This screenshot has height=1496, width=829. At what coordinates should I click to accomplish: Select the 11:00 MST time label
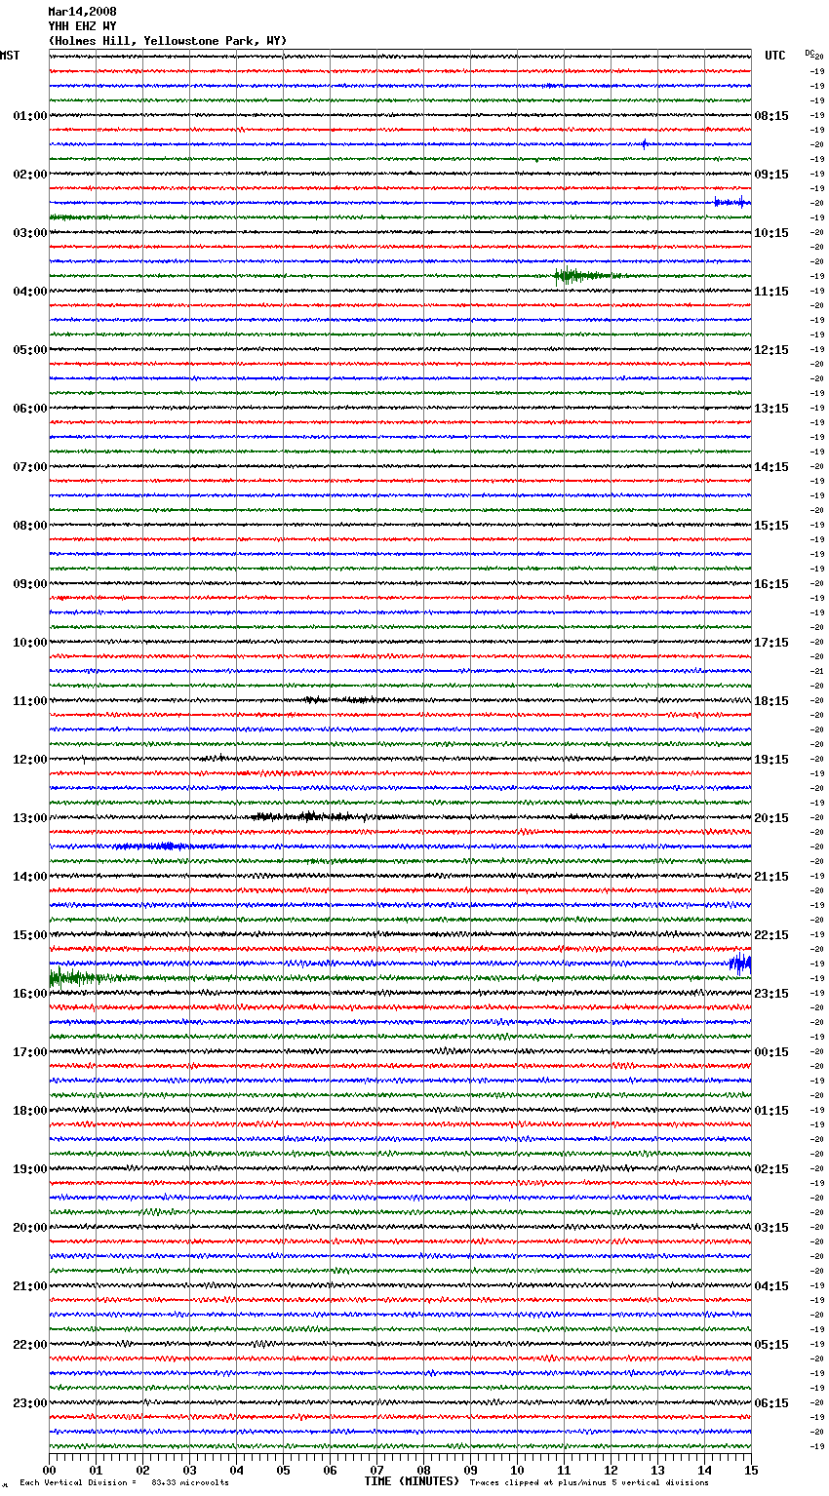30,701
